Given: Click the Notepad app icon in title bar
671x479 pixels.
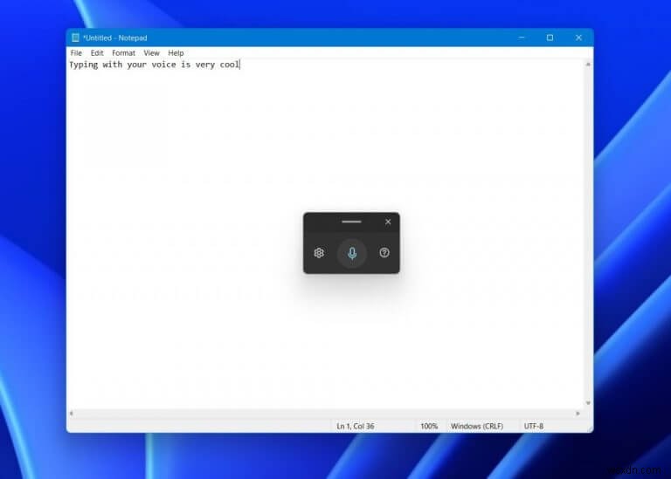Looking at the screenshot, I should click(x=75, y=38).
